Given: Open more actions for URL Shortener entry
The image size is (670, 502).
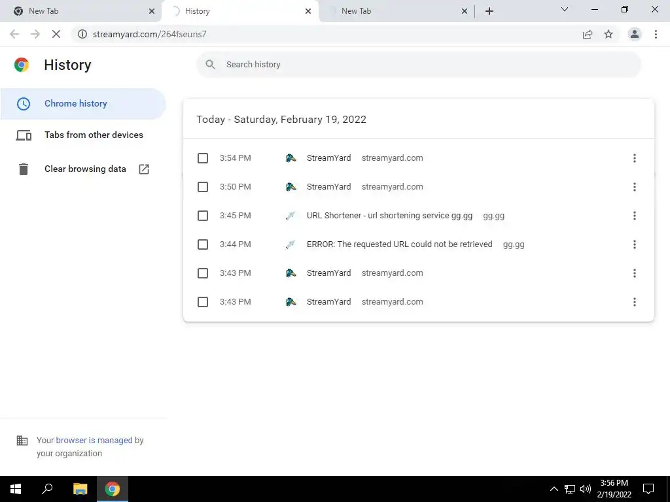Looking at the screenshot, I should 635,216.
